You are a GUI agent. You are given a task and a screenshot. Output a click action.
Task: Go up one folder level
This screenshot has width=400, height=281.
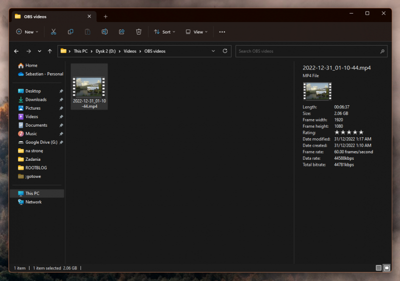[x=50, y=51]
